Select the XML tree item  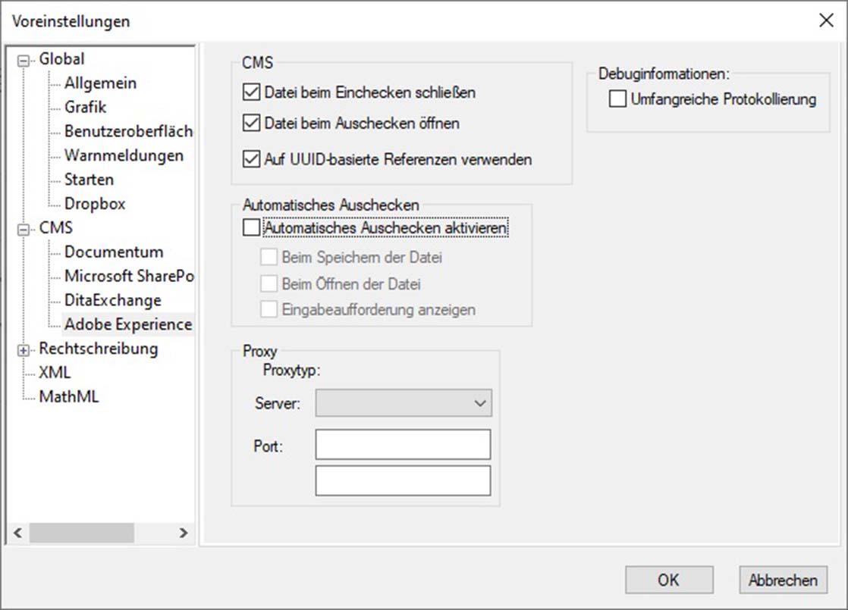coord(55,373)
